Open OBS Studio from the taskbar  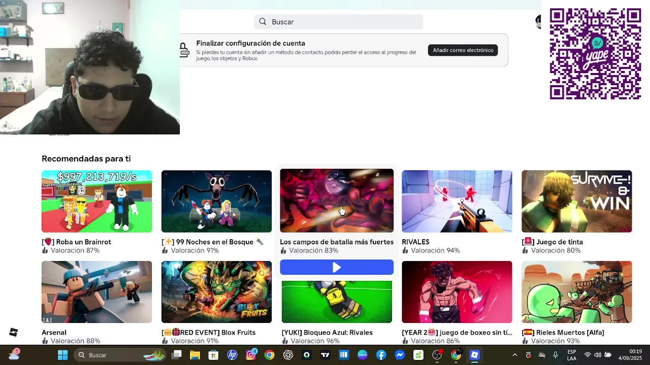coord(437,355)
